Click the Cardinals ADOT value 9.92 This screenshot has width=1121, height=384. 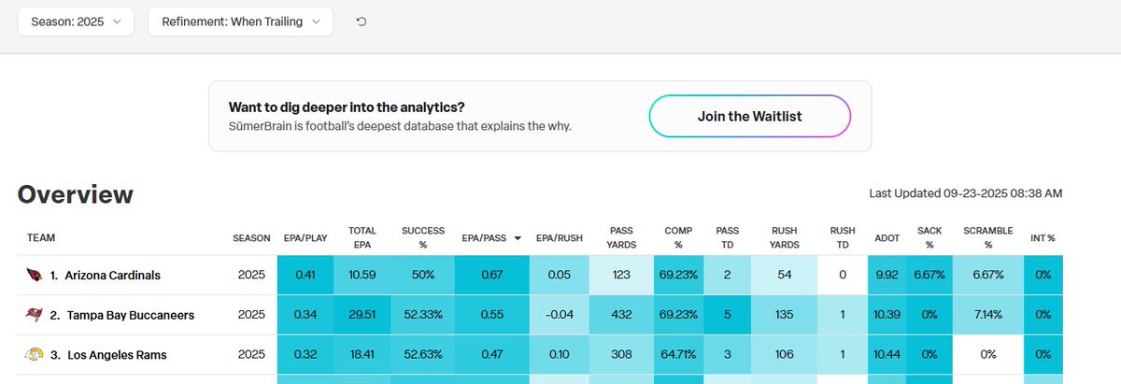tap(887, 276)
